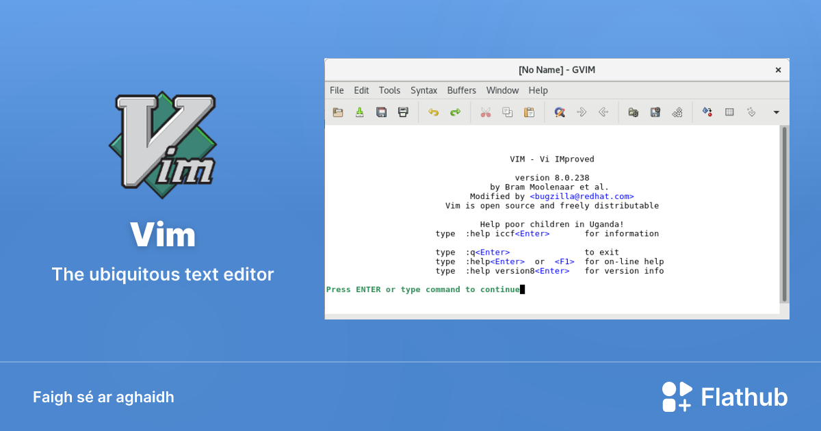Open the Buffers menu
Viewport: 821px width, 431px height.
pyautogui.click(x=461, y=90)
